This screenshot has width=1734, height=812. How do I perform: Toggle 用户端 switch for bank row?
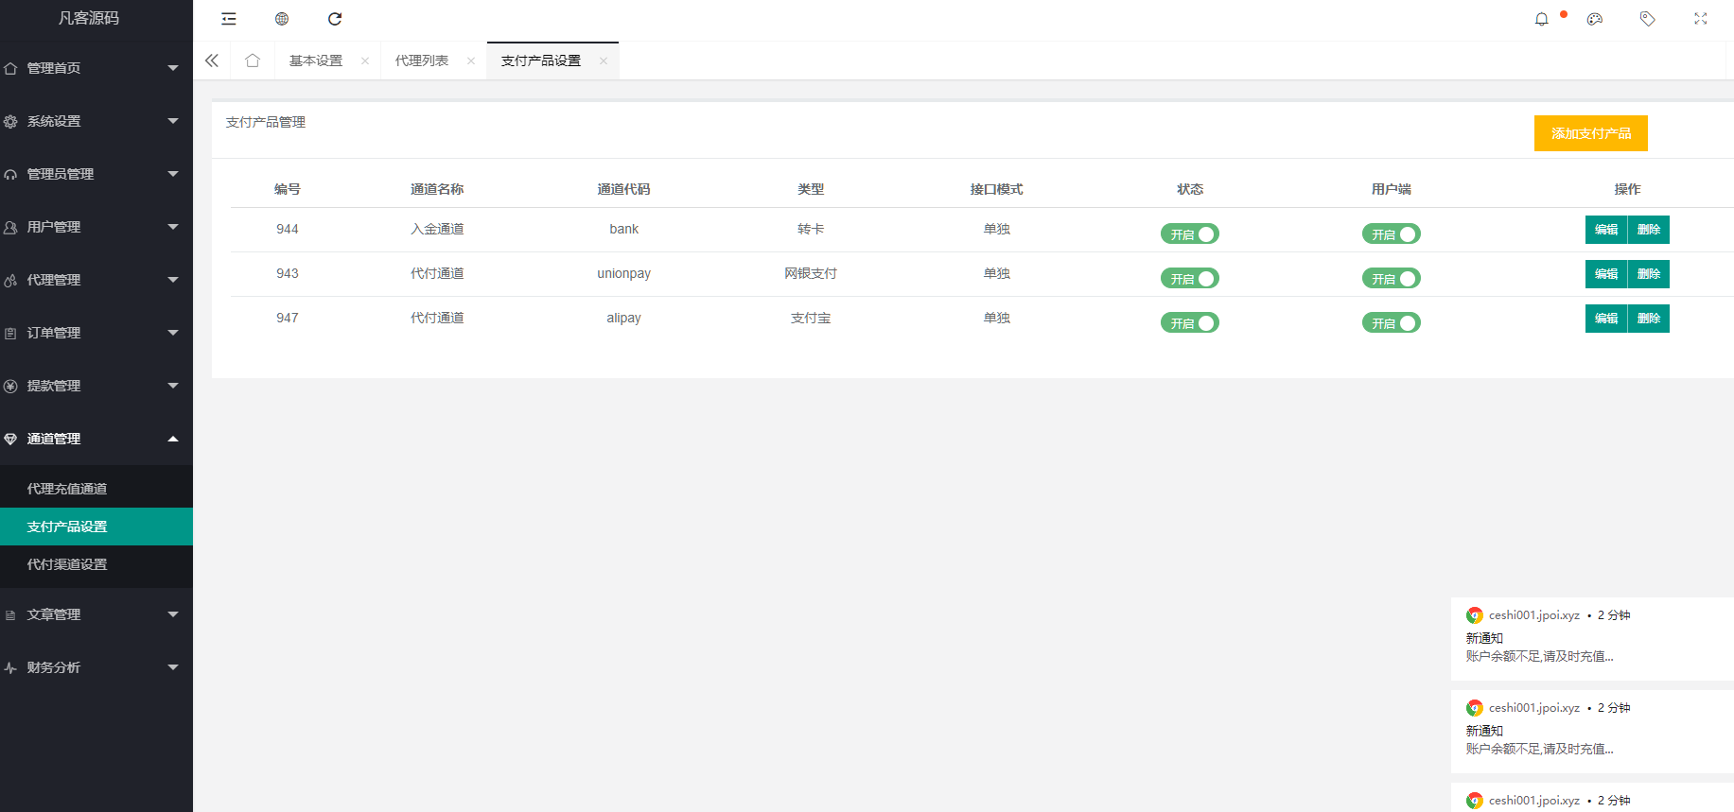[1392, 233]
